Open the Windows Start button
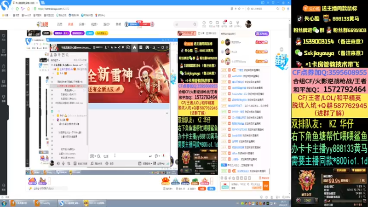368x207 pixels. point(4,203)
